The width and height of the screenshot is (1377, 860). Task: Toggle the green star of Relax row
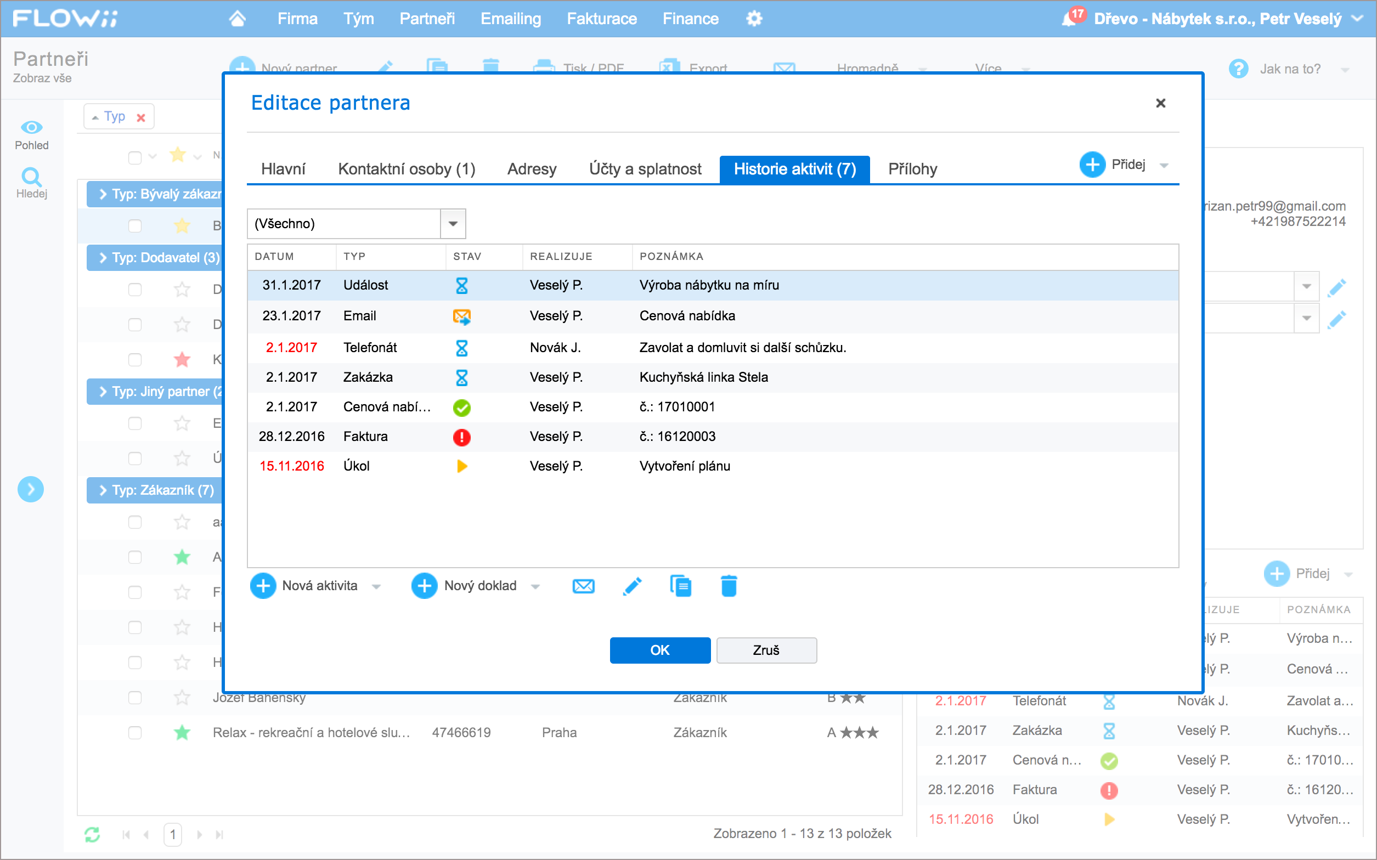(x=182, y=733)
